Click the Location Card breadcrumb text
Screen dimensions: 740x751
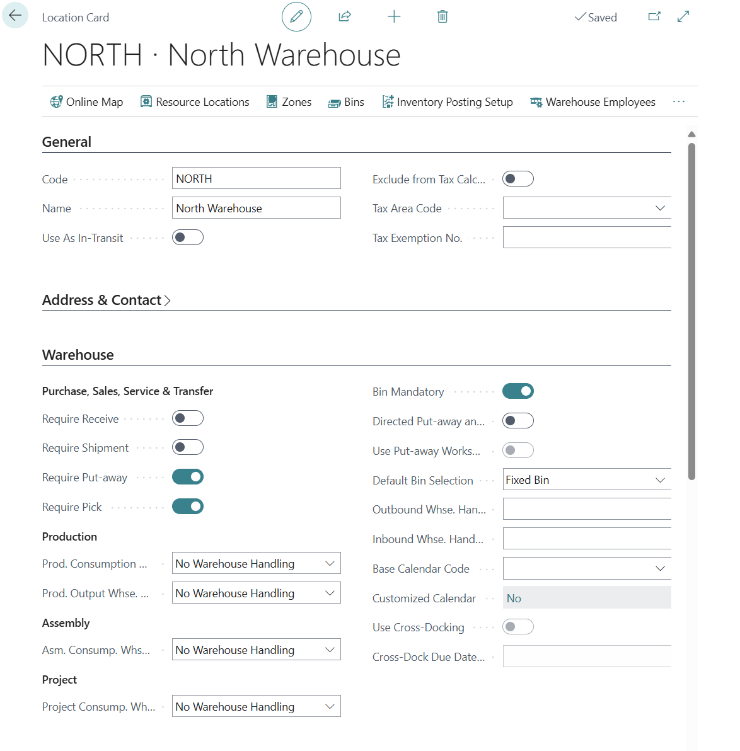76,18
